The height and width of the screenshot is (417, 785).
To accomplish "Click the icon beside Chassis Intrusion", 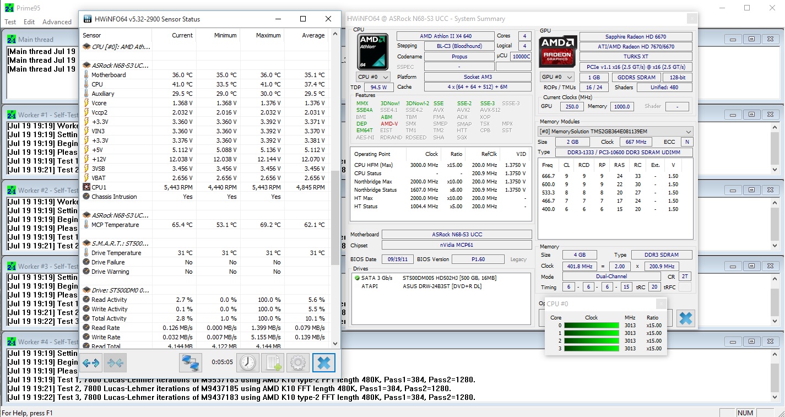I will 86,197.
